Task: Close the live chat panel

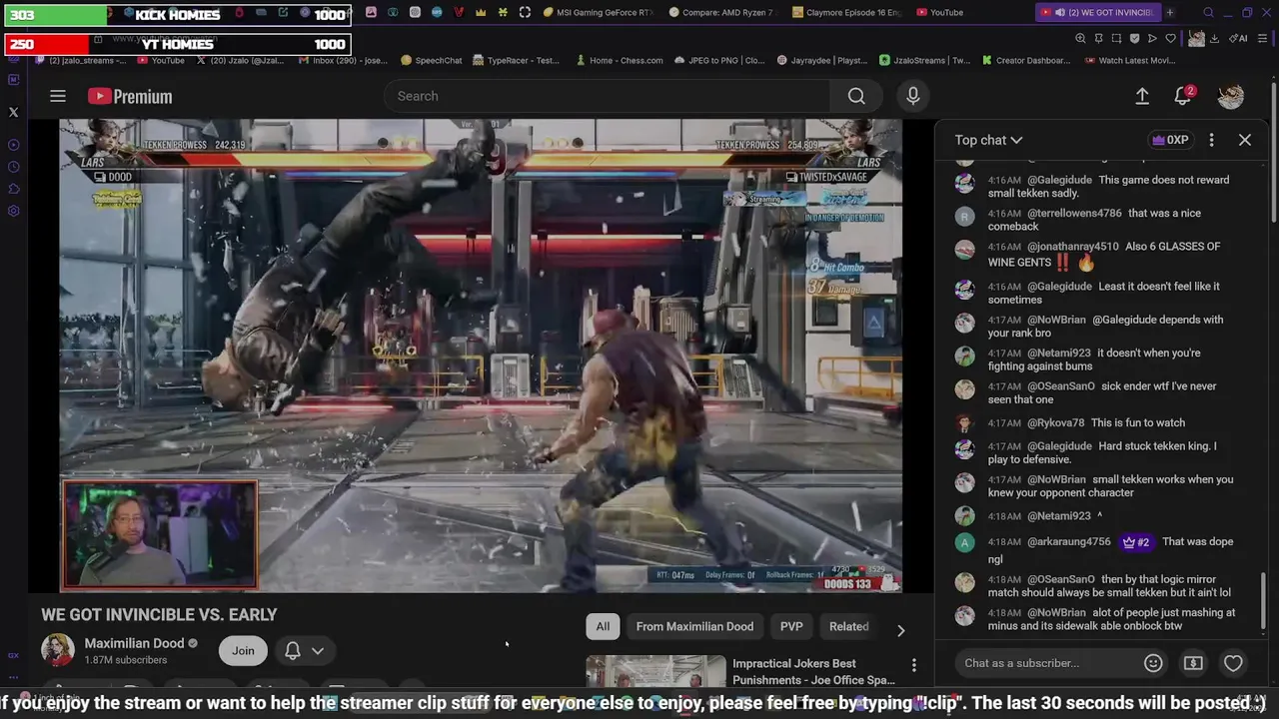Action: 1245,140
